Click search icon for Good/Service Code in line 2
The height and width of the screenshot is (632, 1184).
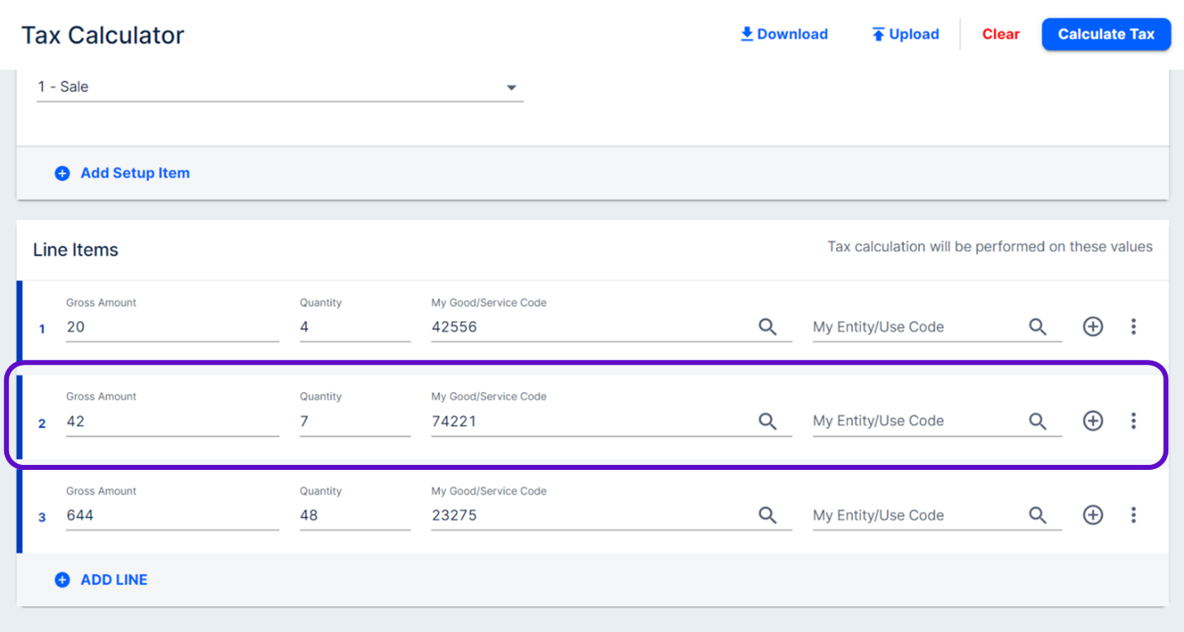tap(768, 421)
